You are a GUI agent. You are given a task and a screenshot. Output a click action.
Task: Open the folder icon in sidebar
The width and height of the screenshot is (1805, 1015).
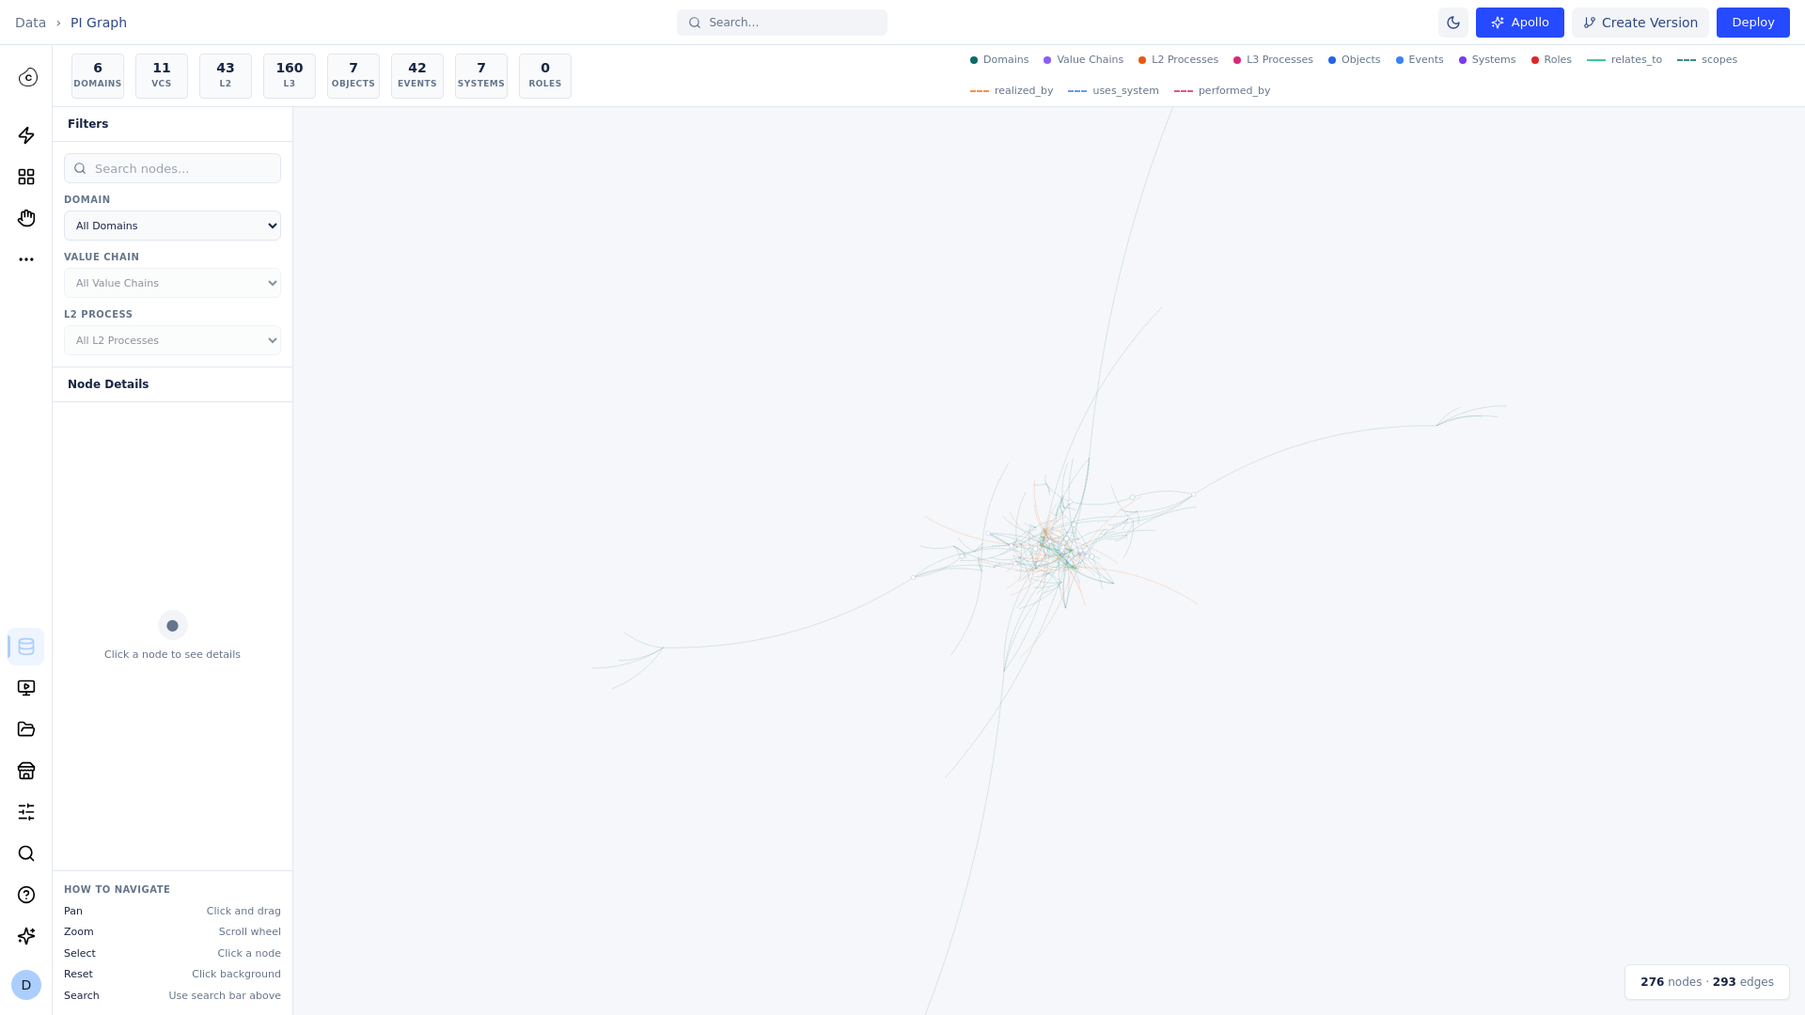coord(26,729)
